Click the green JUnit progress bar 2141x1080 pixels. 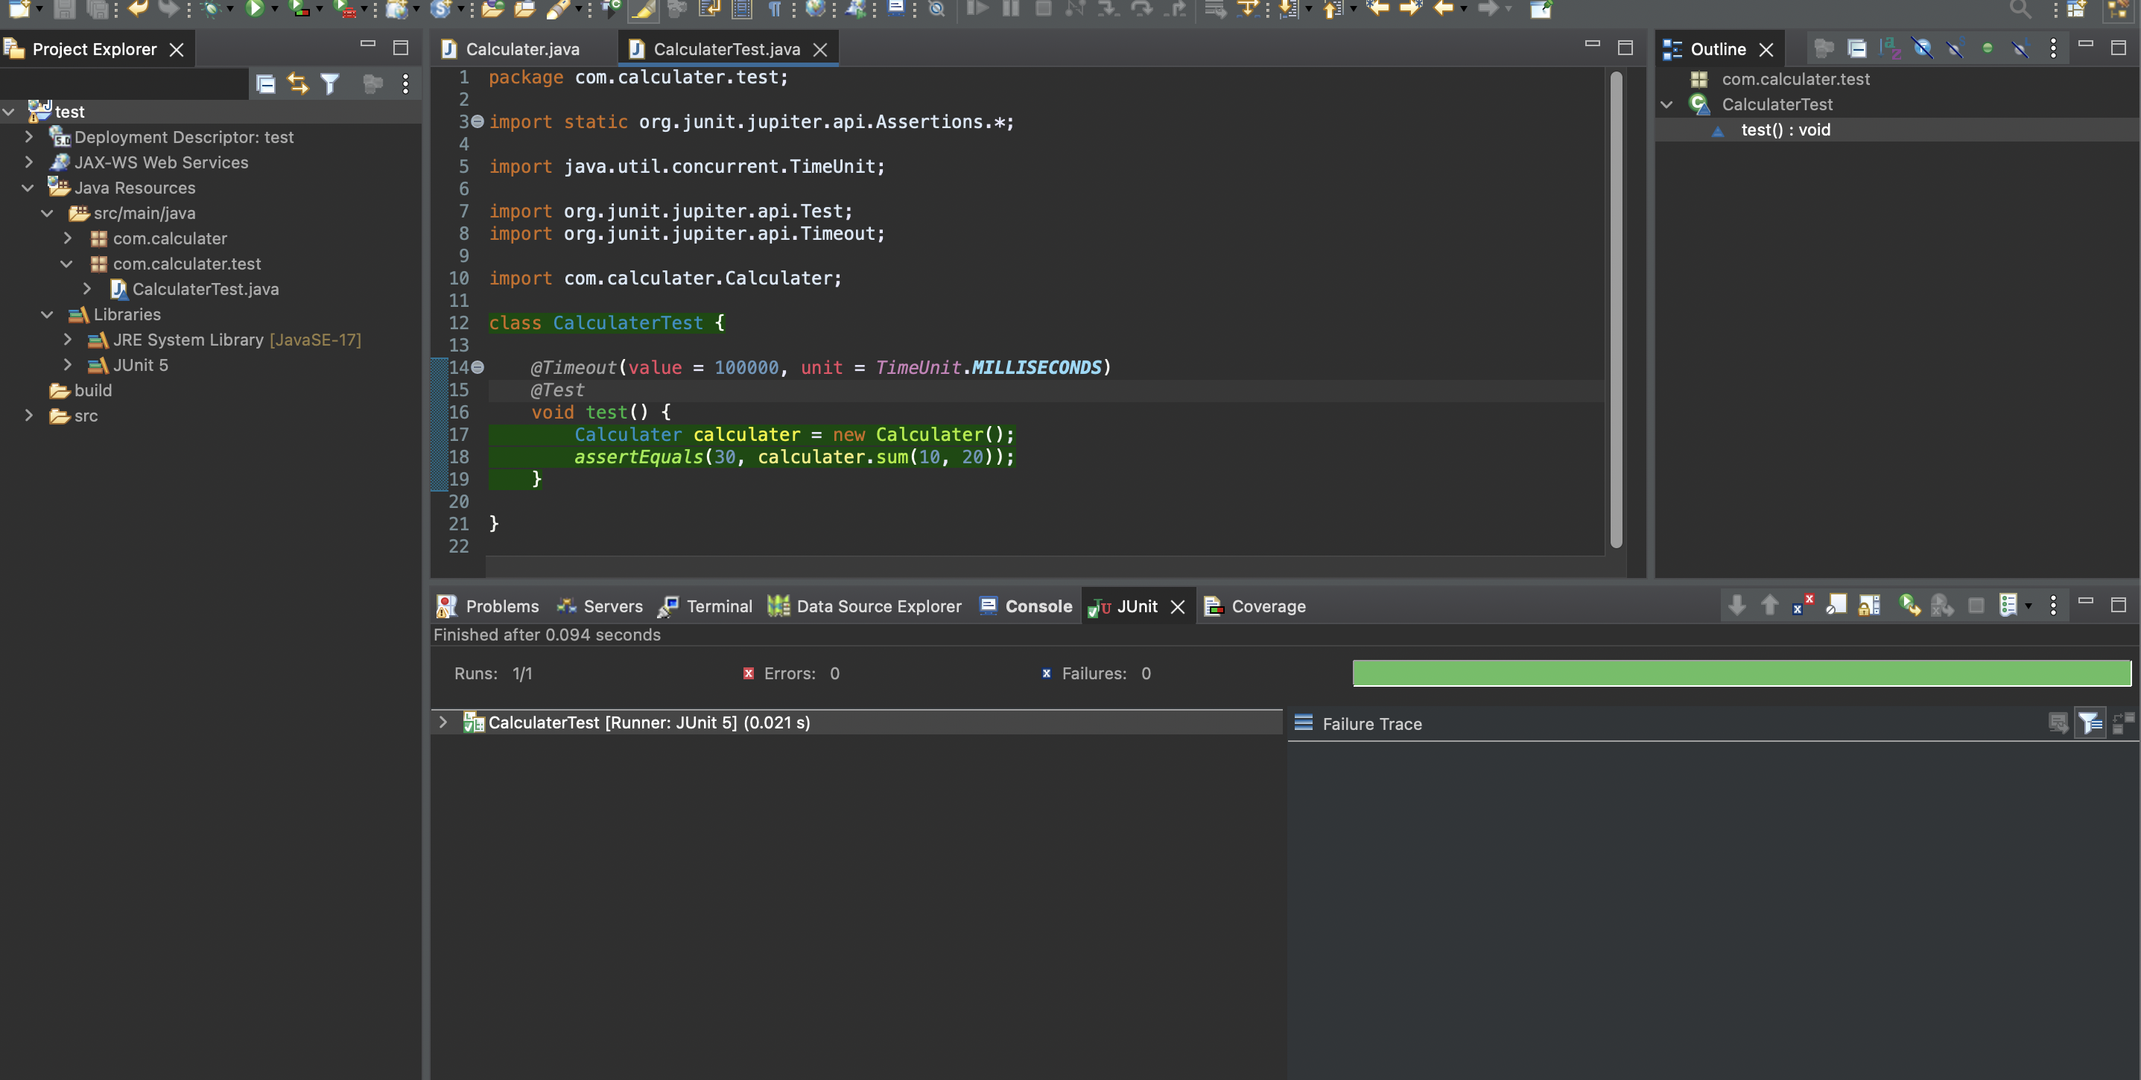pos(1741,673)
